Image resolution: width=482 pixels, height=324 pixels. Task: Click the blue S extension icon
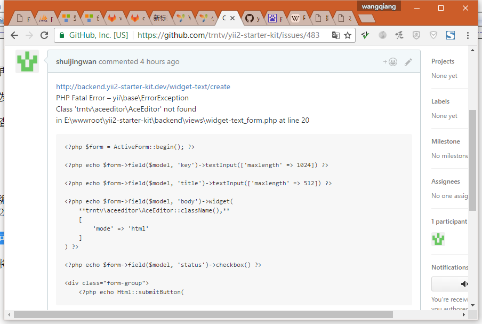coord(450,35)
